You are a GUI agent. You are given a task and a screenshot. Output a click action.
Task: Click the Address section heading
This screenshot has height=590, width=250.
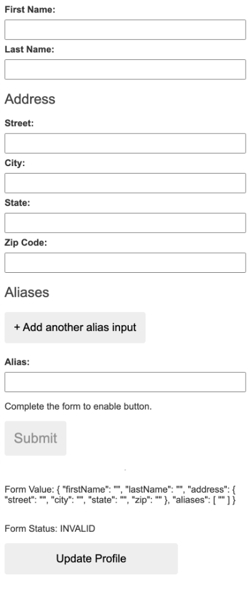point(30,99)
